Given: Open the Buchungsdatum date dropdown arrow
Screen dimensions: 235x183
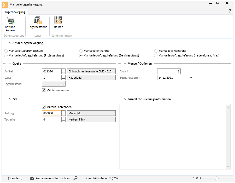Looking at the screenshot, I should pos(191,78).
